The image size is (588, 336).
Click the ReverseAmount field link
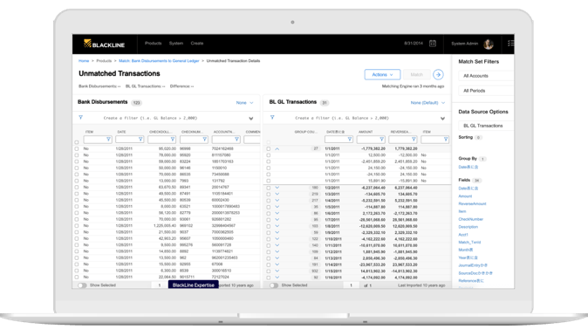(472, 203)
